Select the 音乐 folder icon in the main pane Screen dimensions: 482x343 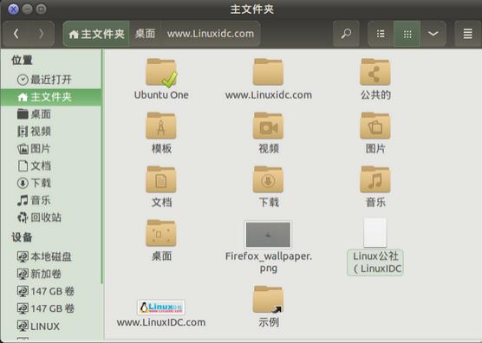tap(375, 179)
